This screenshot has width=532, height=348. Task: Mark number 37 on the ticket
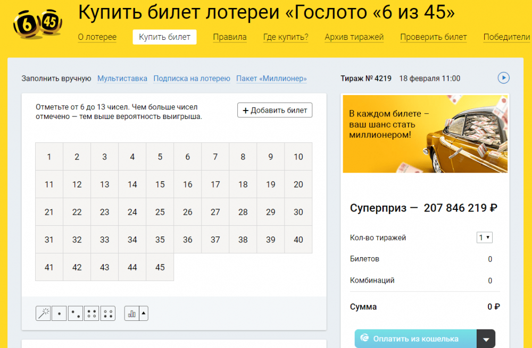tap(215, 240)
